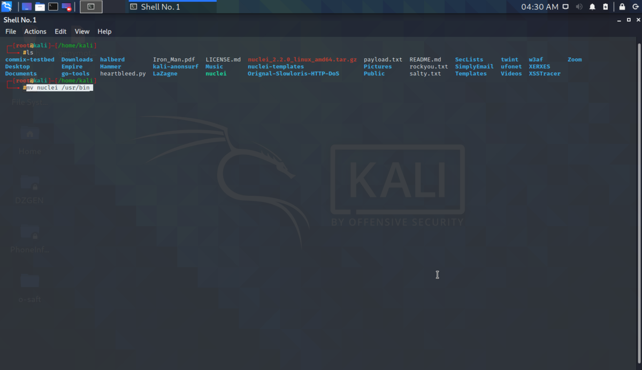Open the Help menu

pos(104,32)
